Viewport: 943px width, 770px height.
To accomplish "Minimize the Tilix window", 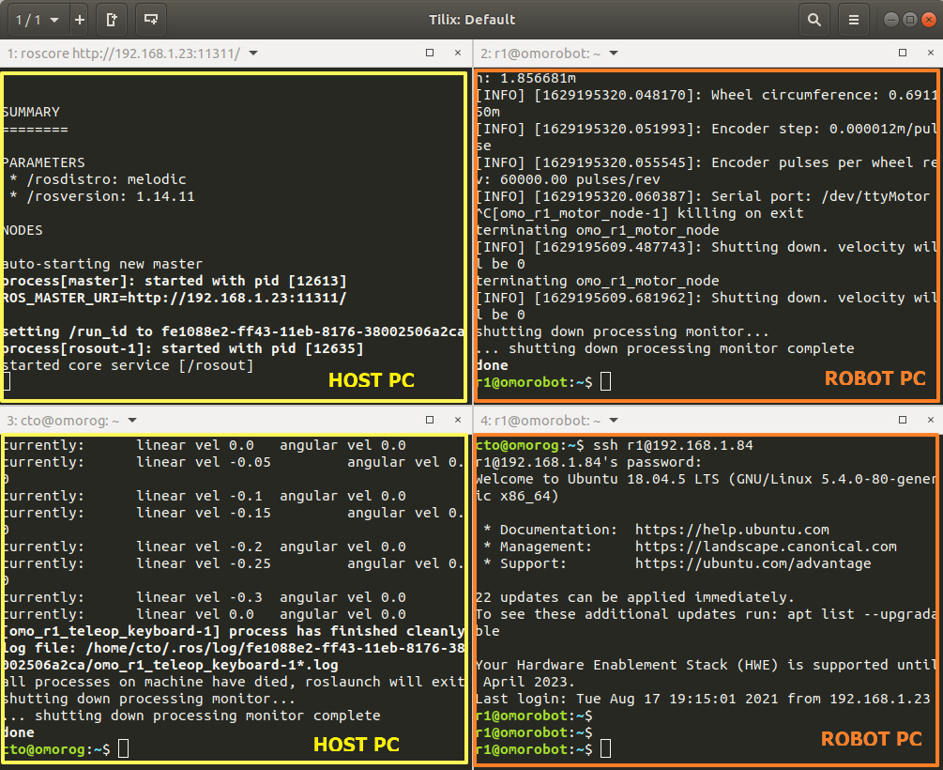I will point(890,20).
